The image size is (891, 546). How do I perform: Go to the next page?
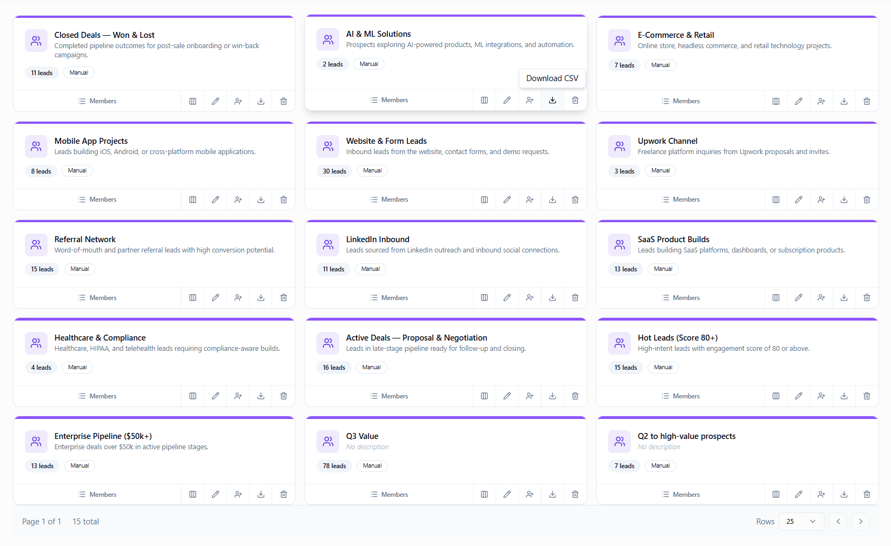coord(861,522)
